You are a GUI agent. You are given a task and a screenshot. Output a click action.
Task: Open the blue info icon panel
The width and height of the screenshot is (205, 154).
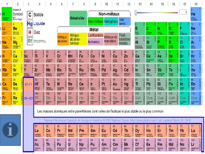[x=10, y=130]
